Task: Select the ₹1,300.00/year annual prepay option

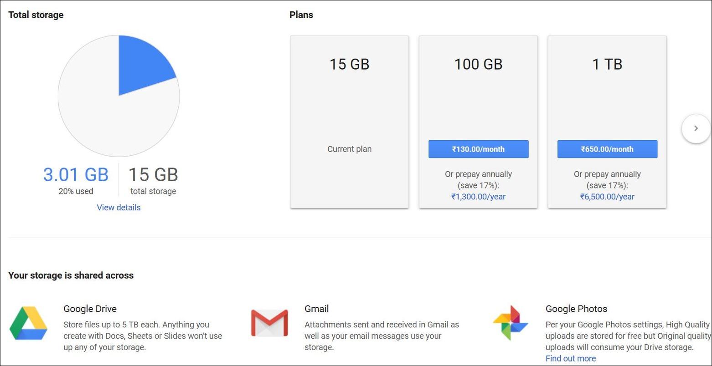Action: 478,196
